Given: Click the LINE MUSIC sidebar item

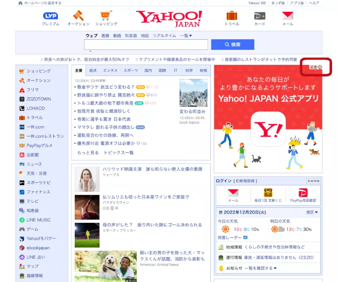Looking at the screenshot, I should click(x=38, y=220).
